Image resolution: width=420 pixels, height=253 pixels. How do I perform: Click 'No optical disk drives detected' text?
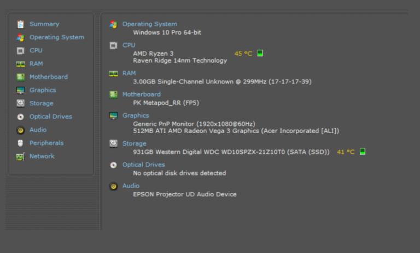(179, 173)
